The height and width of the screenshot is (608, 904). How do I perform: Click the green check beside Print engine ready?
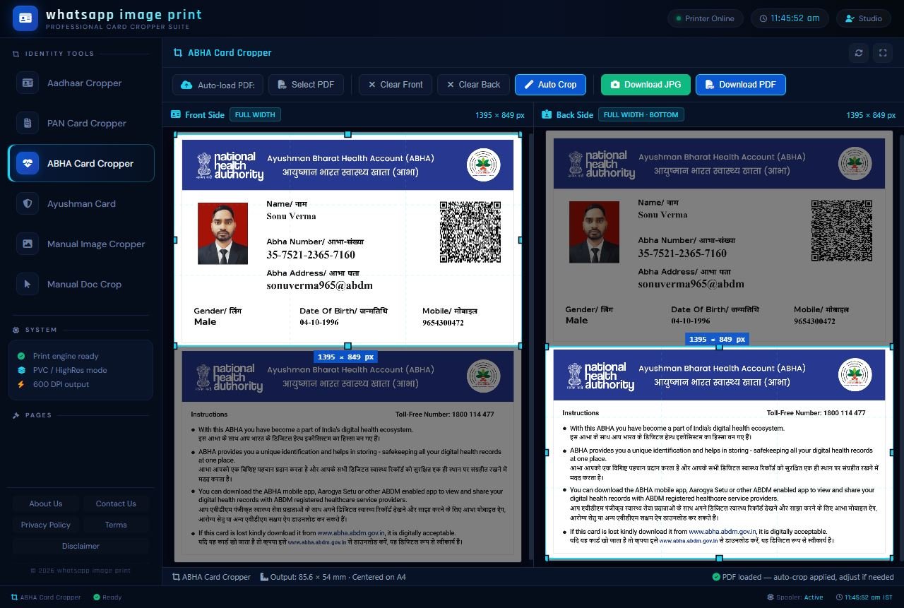pyautogui.click(x=21, y=357)
